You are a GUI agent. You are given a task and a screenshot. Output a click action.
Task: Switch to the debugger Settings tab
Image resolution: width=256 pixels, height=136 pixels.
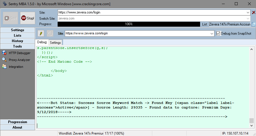click(x=55, y=43)
